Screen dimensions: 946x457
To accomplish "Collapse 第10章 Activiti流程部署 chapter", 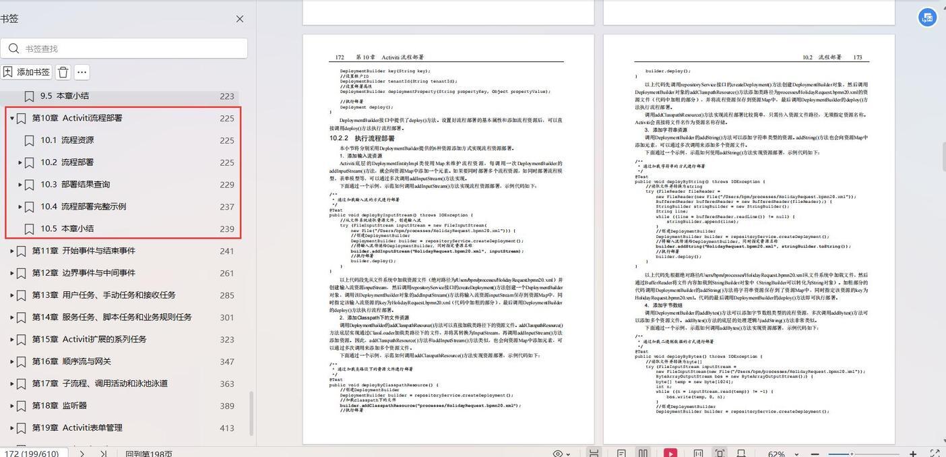I will (11, 119).
